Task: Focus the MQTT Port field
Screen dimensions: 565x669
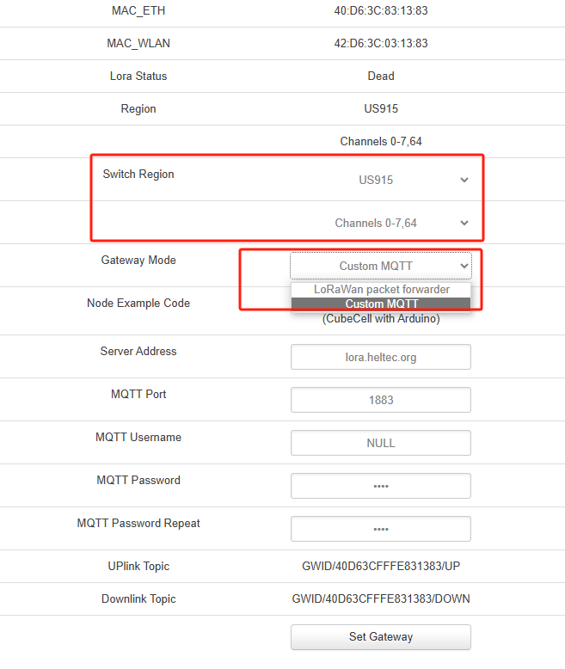Action: pos(380,400)
